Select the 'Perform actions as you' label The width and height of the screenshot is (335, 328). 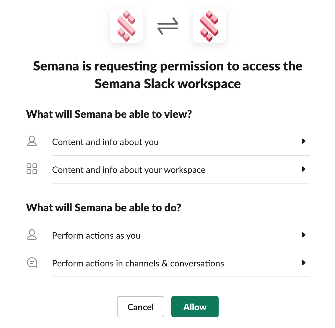coord(96,236)
